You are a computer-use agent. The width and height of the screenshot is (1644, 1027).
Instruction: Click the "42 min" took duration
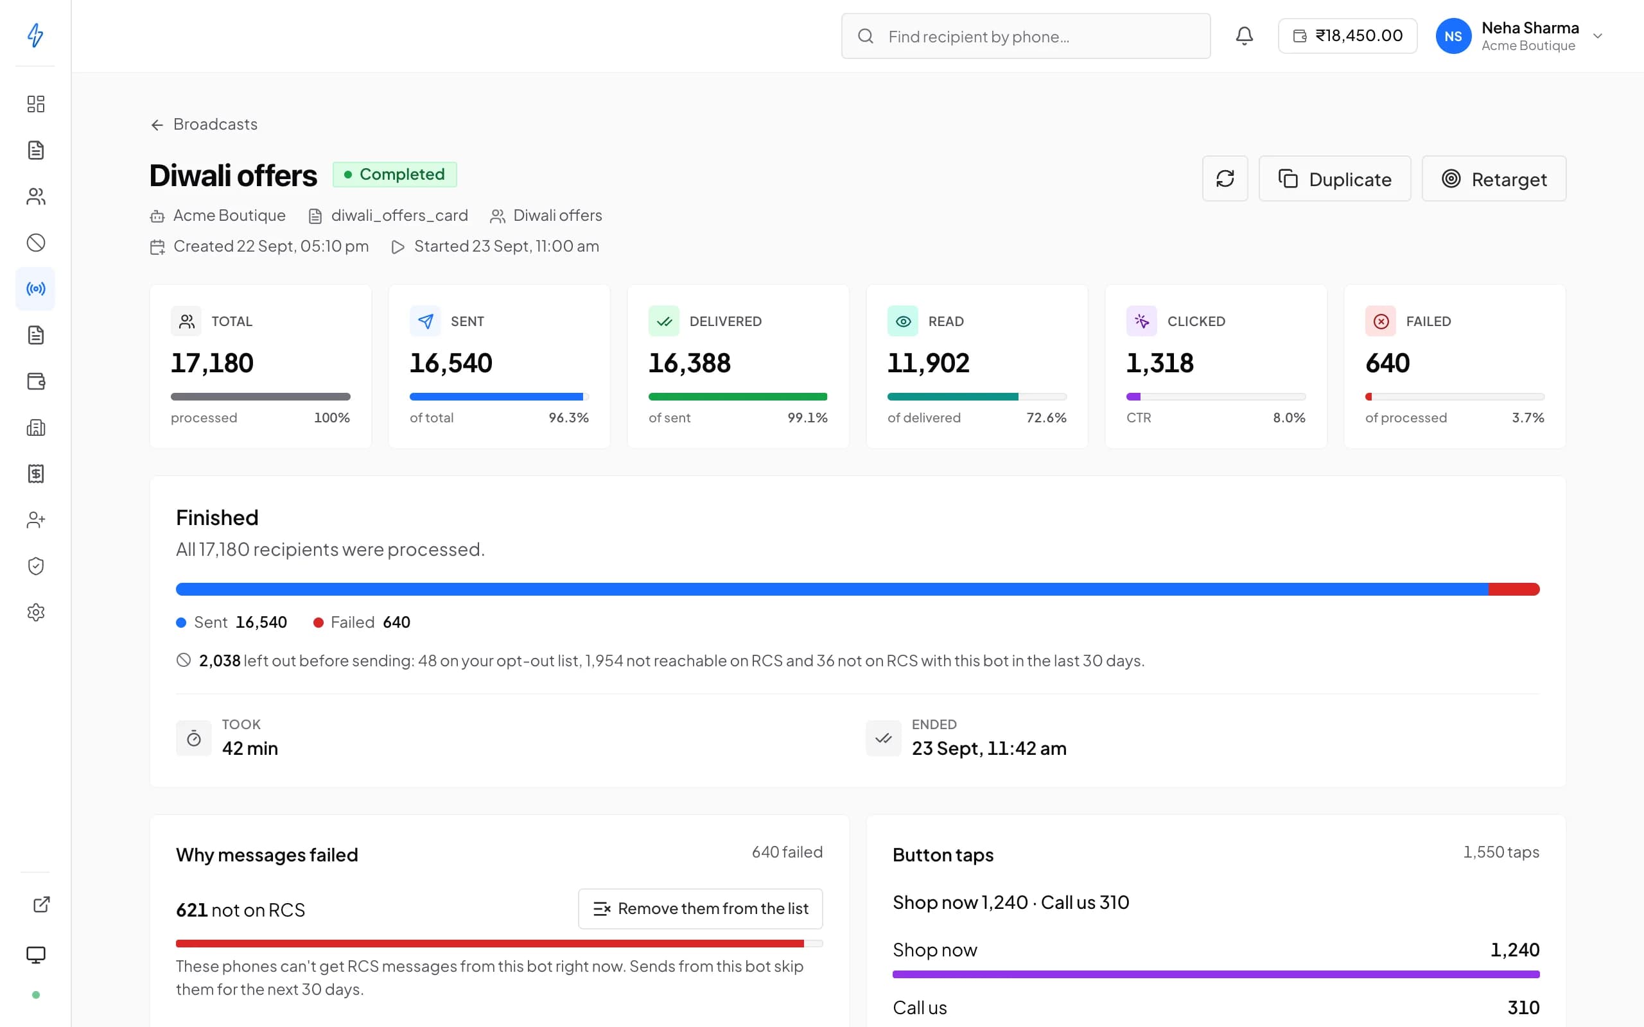(250, 748)
